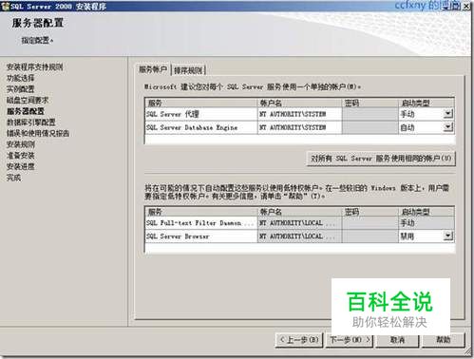Viewport: 474px width, 359px height.
Task: Switch to the 排序规则 tab
Action: point(188,70)
